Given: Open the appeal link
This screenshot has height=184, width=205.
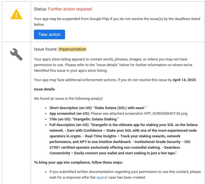Looking at the screenshot, I should point(102,177).
